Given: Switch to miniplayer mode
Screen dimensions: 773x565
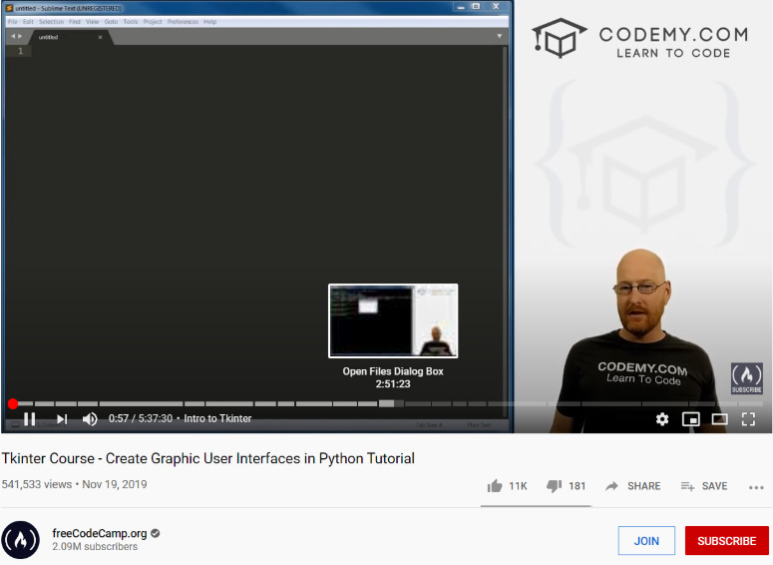Looking at the screenshot, I should pyautogui.click(x=690, y=419).
